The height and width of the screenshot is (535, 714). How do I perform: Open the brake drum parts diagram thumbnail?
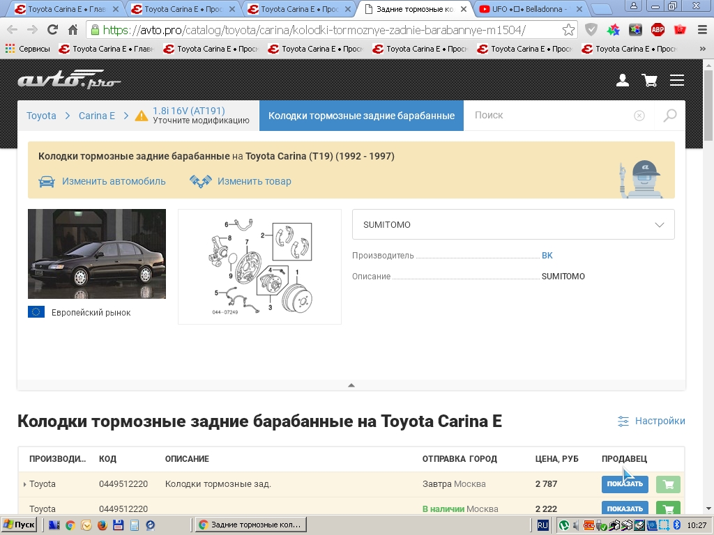[x=259, y=267]
